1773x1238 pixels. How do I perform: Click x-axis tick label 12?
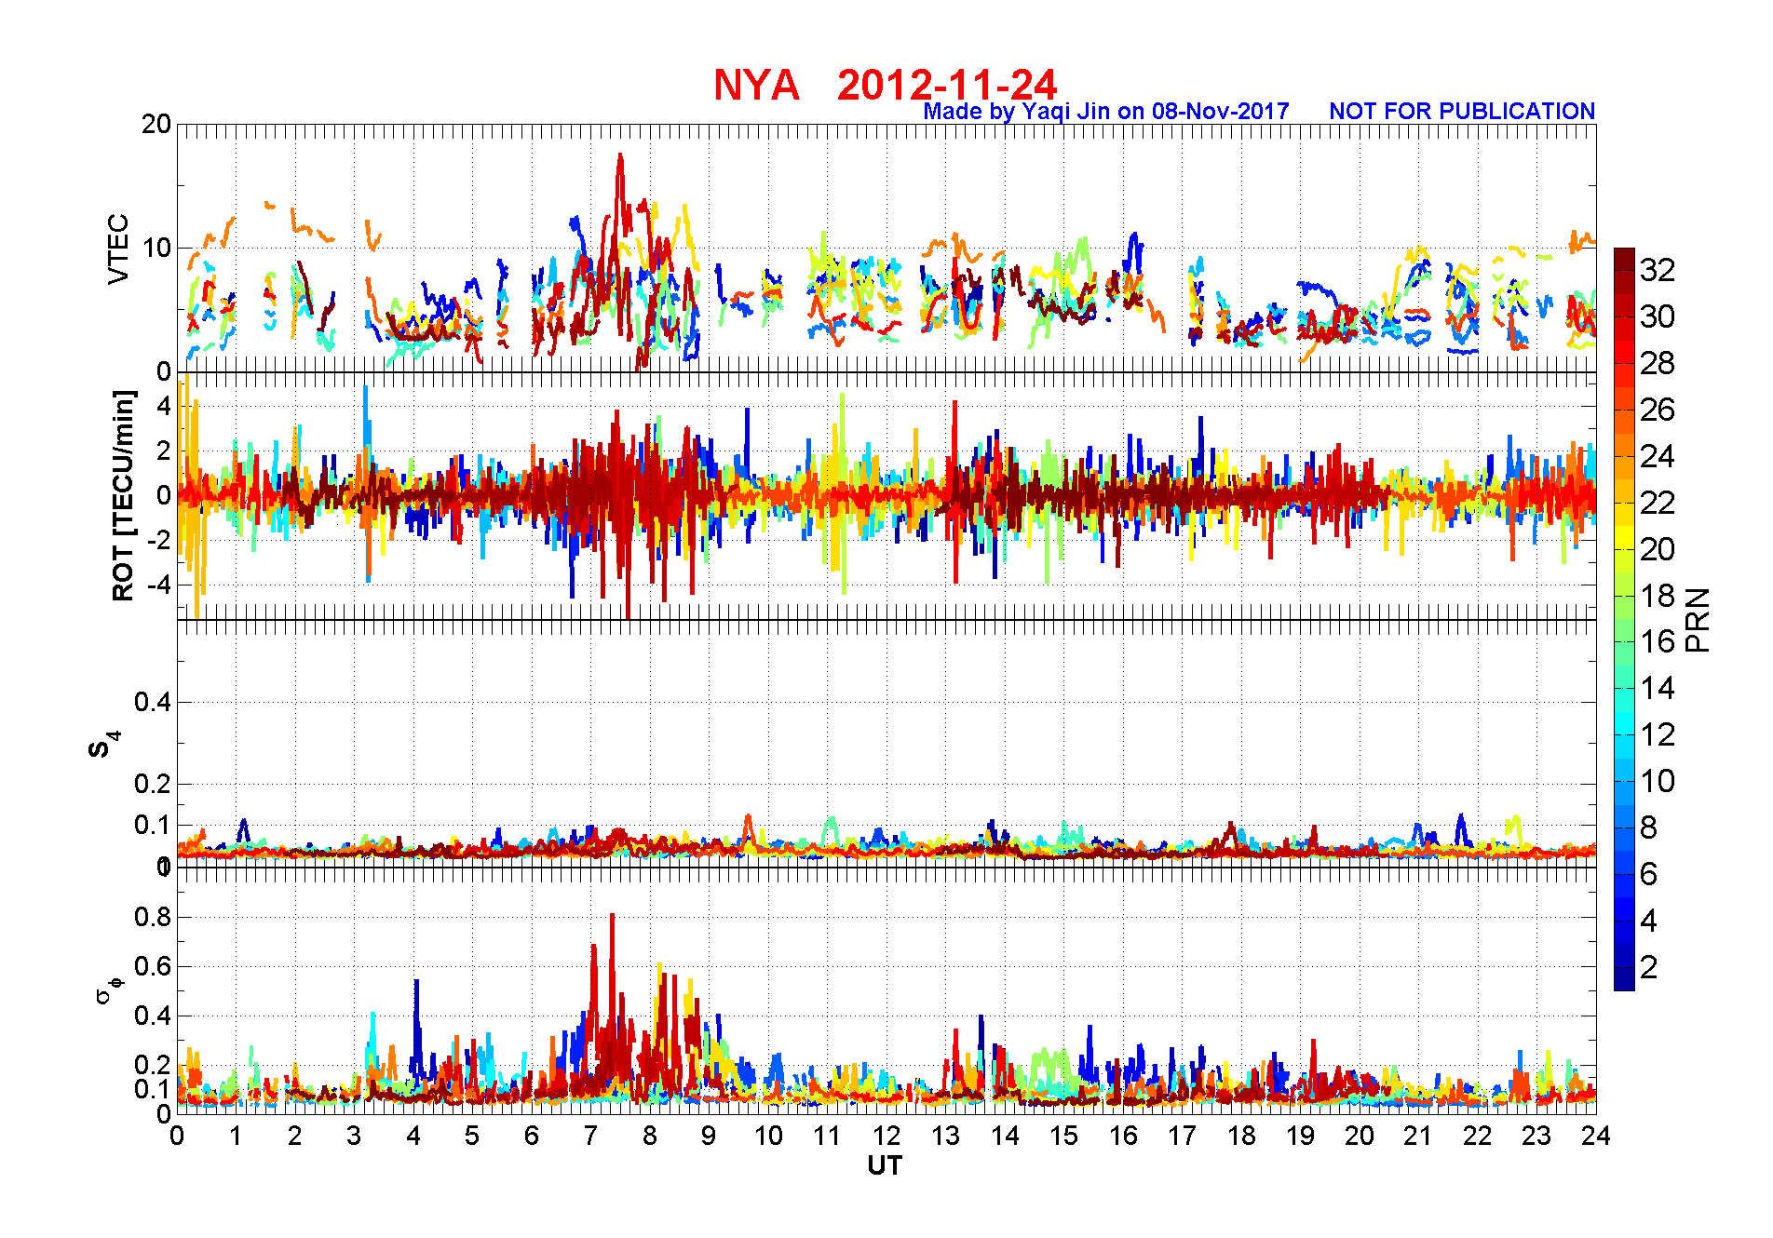[886, 1136]
